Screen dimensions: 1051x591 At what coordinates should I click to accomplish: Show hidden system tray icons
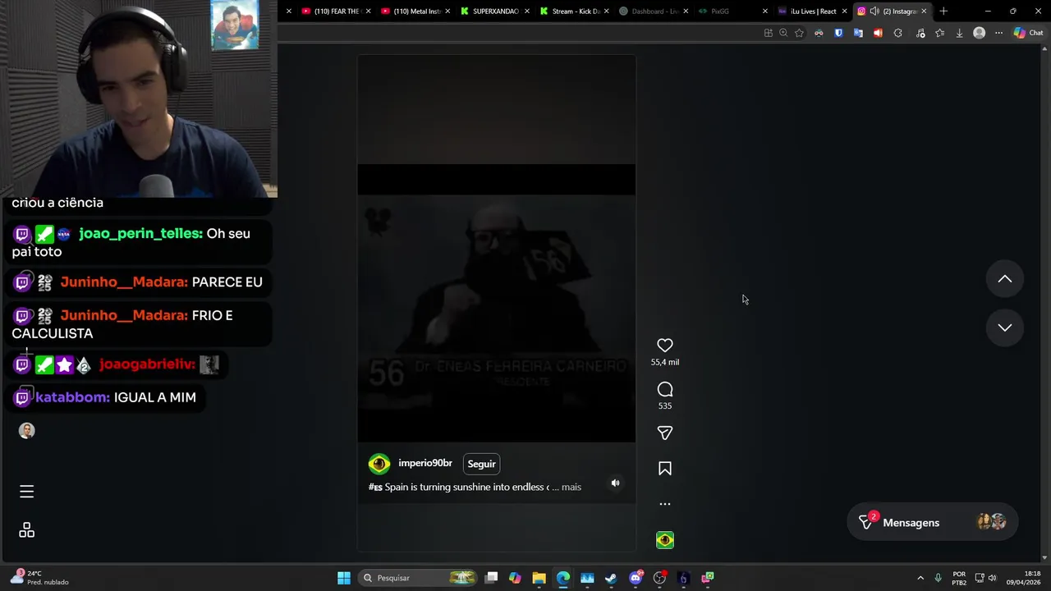(920, 578)
